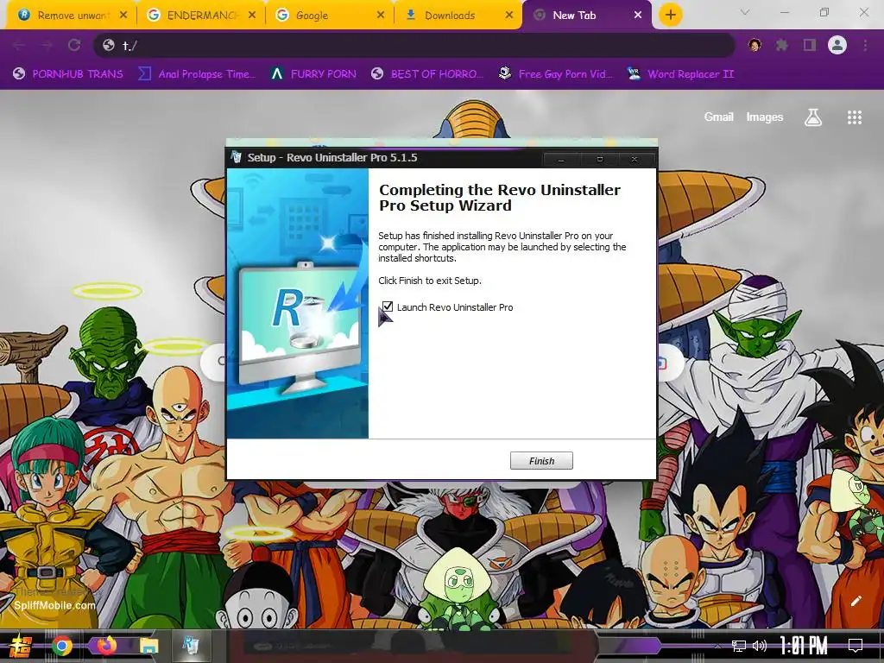Close the Google tab
This screenshot has width=884, height=663.
[381, 16]
